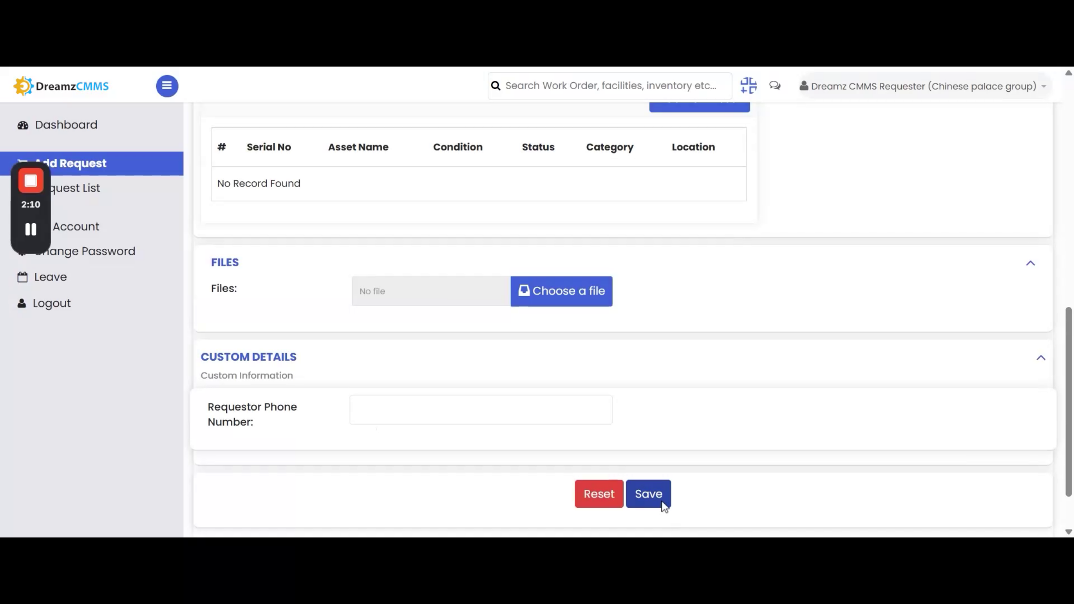Click the Category column header

pyautogui.click(x=609, y=147)
